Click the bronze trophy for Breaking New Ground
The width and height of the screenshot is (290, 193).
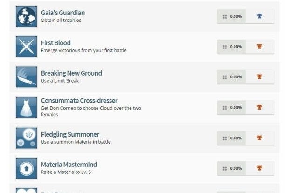coord(260,77)
